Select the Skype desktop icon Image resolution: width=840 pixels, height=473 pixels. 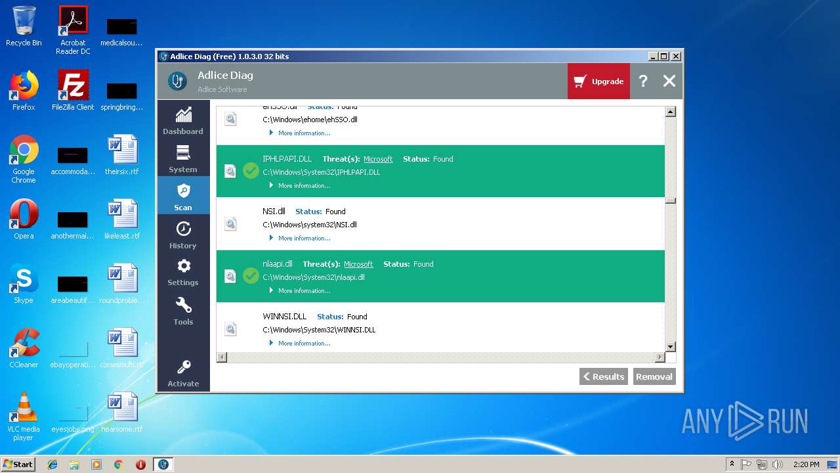24,284
